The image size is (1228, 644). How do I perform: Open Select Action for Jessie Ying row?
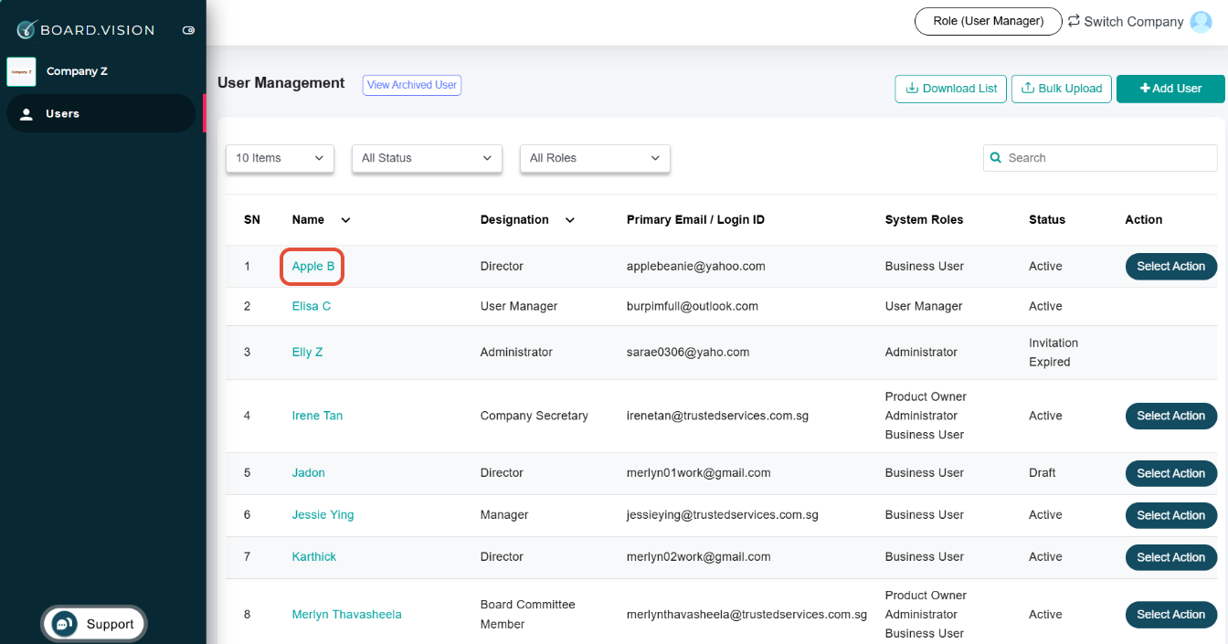[1170, 515]
